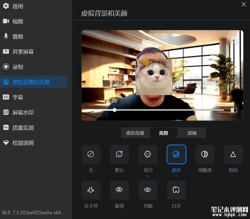Toggle before/after compare icon on preview
The width and height of the screenshot is (250, 219).
coord(234,110)
